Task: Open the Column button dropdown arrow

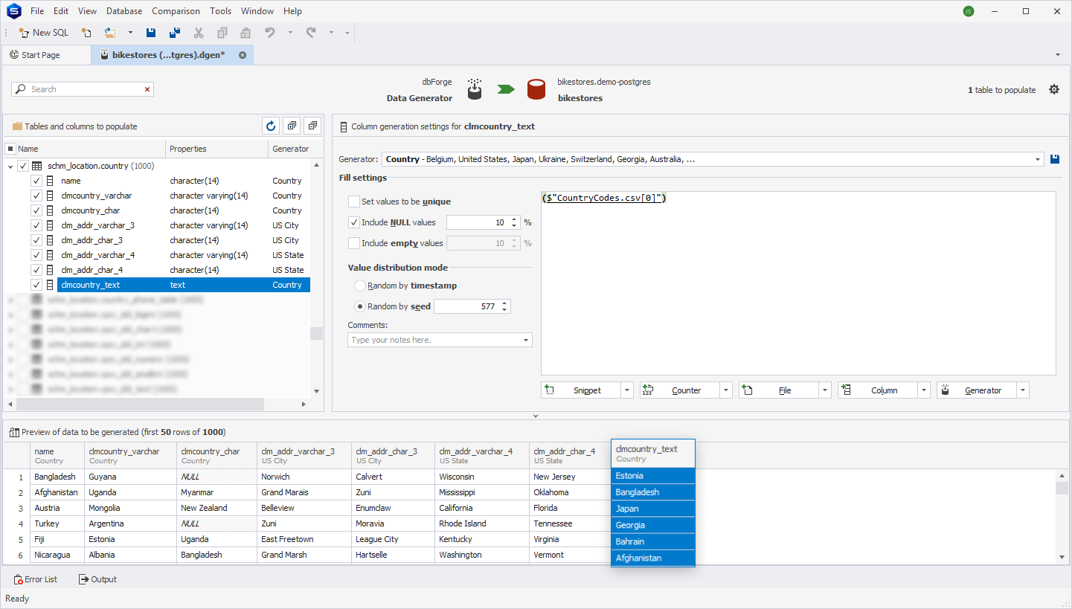Action: tap(924, 390)
